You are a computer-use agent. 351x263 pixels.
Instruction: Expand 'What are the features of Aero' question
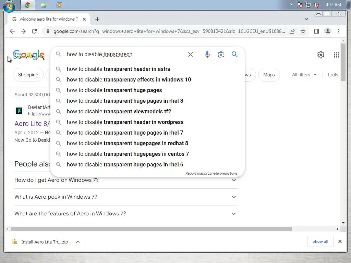(125, 214)
